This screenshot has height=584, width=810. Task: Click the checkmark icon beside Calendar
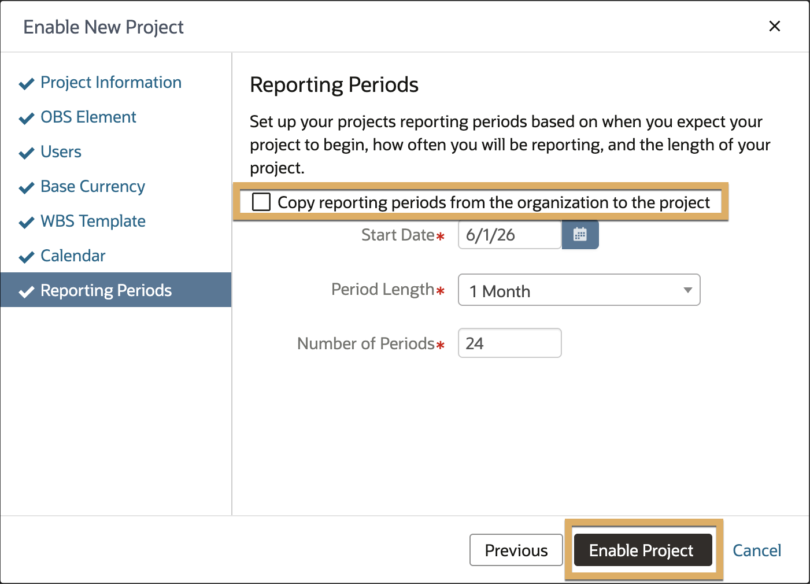27,257
